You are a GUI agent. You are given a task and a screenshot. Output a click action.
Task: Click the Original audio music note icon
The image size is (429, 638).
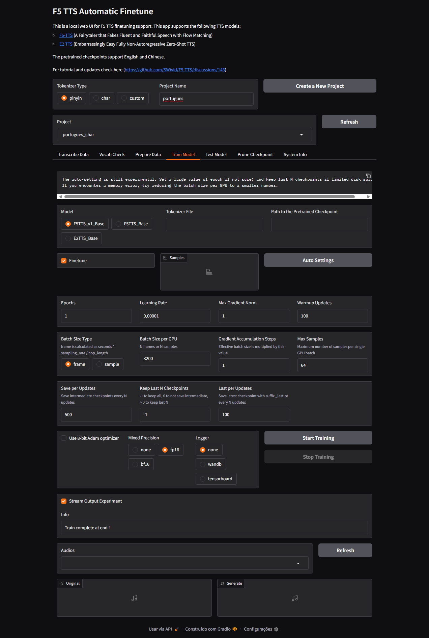pyautogui.click(x=134, y=598)
